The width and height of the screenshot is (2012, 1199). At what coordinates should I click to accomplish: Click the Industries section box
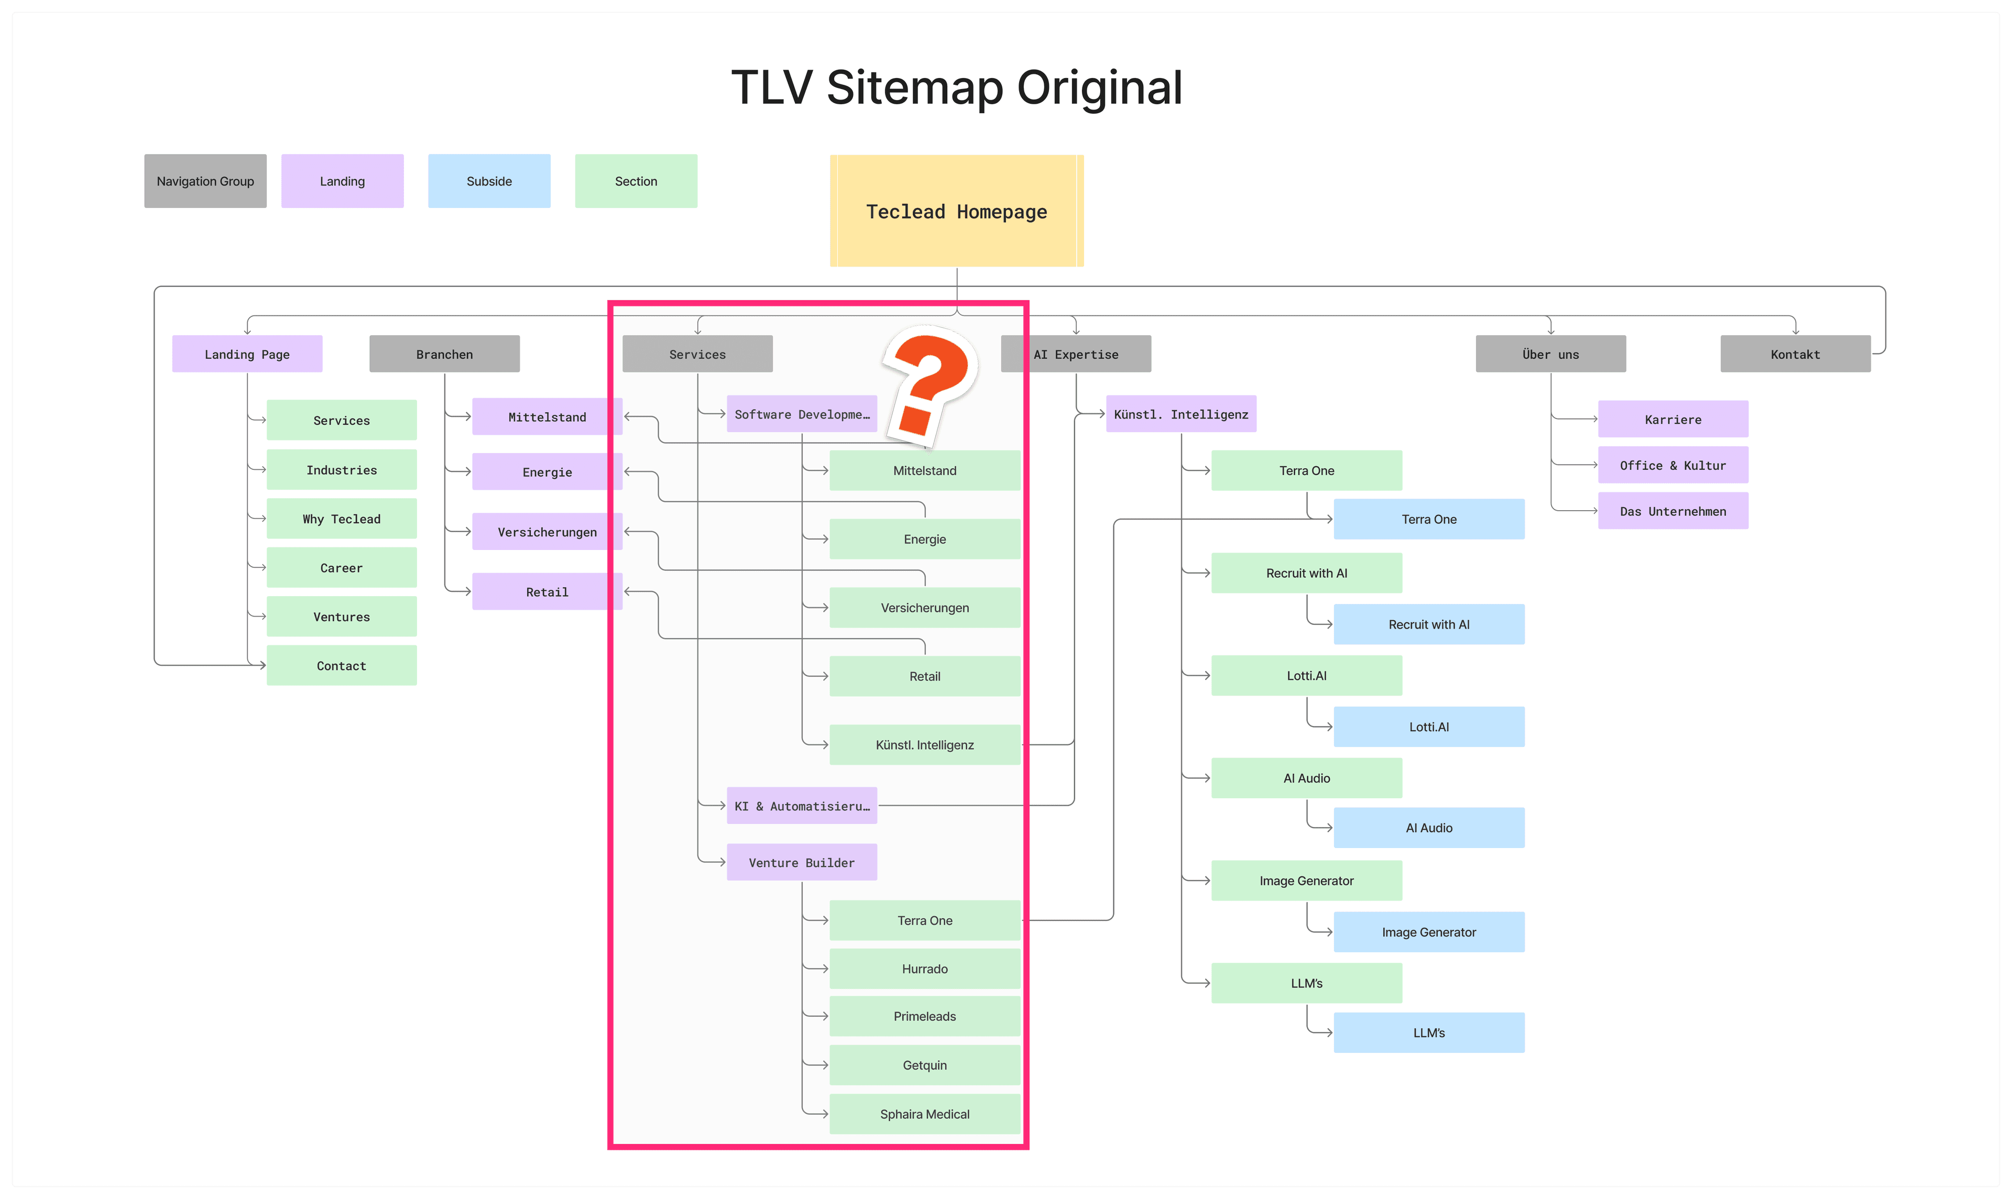342,469
